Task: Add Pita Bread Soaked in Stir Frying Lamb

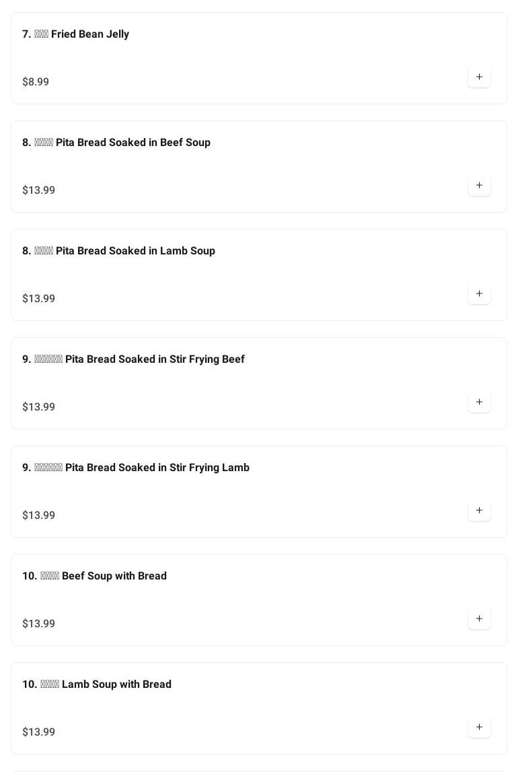Action: pos(479,510)
